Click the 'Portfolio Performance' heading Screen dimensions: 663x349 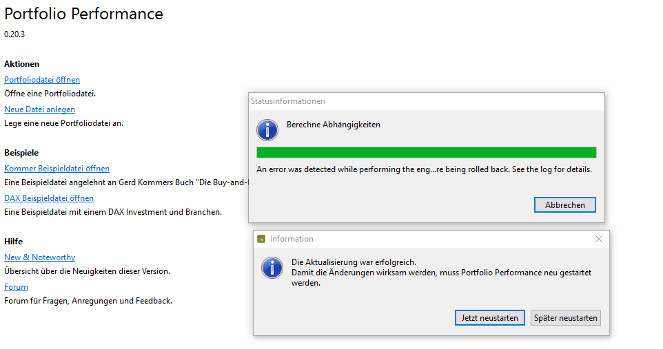83,14
